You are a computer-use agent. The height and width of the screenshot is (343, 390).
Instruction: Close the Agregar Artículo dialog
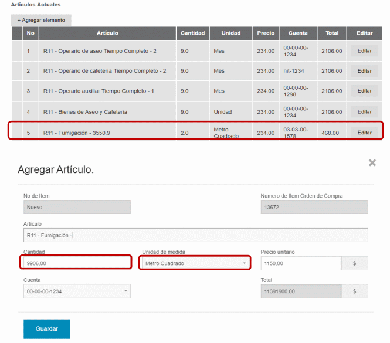pos(372,163)
